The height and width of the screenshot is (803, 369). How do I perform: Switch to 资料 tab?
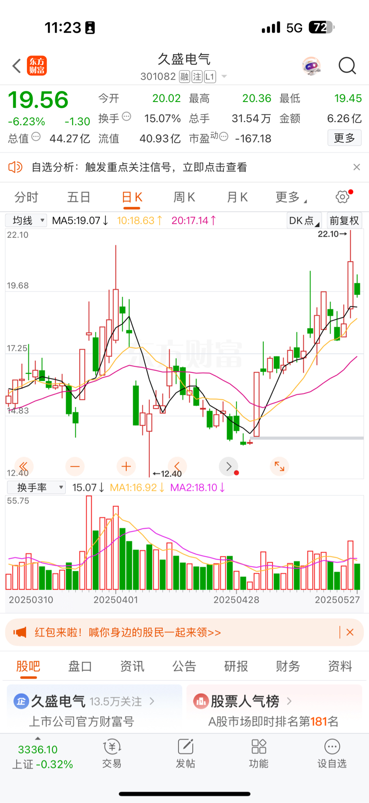pos(340,666)
